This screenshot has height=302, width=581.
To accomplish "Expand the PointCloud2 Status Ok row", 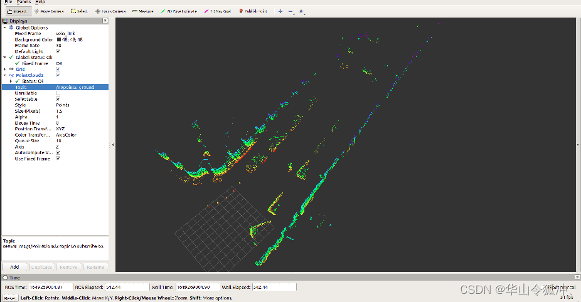I will [x=11, y=81].
